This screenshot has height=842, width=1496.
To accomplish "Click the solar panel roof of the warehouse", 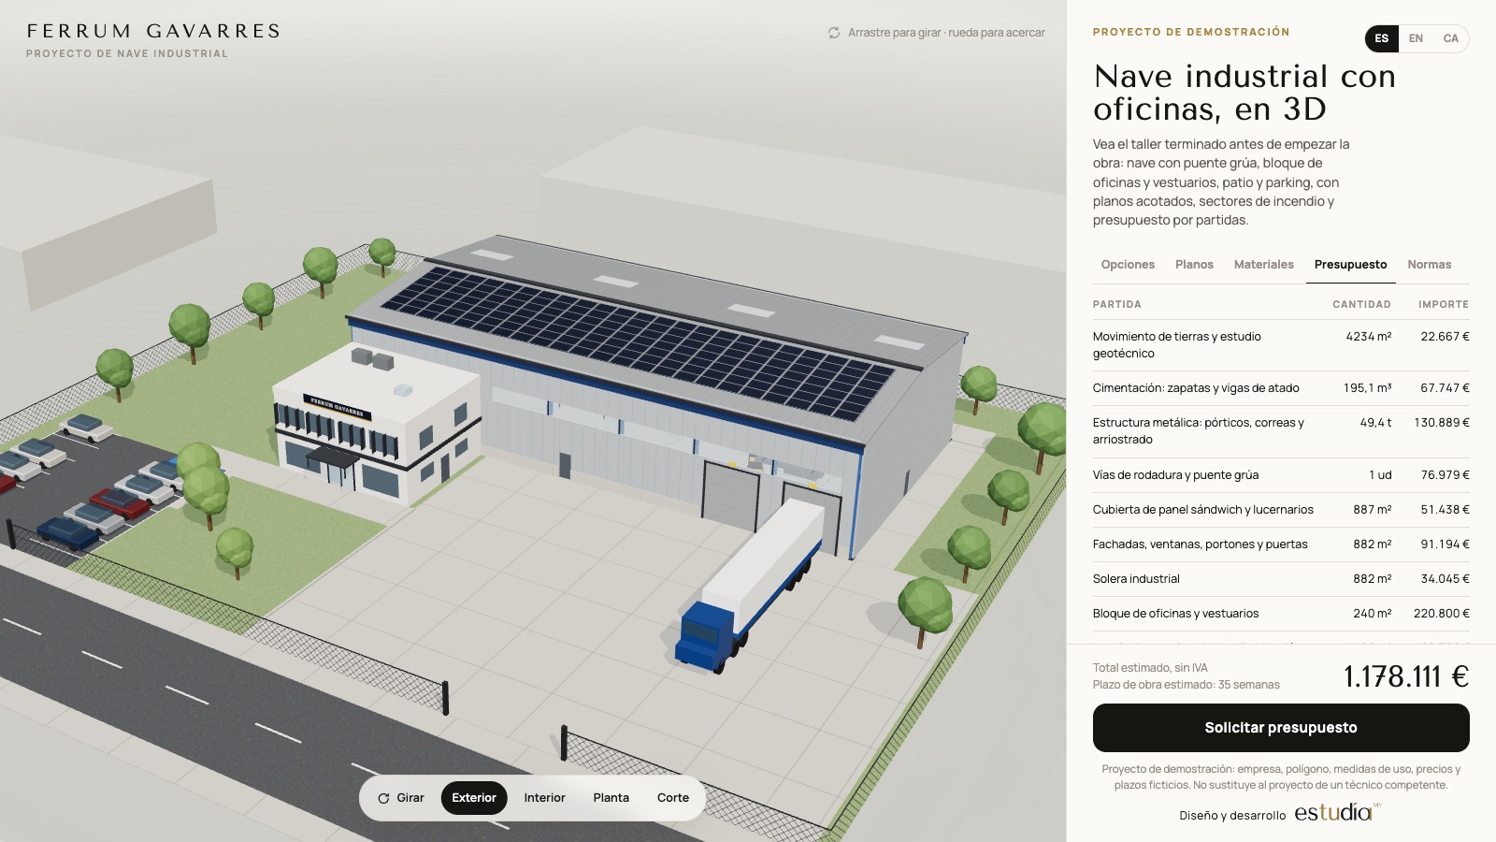I will 640,341.
